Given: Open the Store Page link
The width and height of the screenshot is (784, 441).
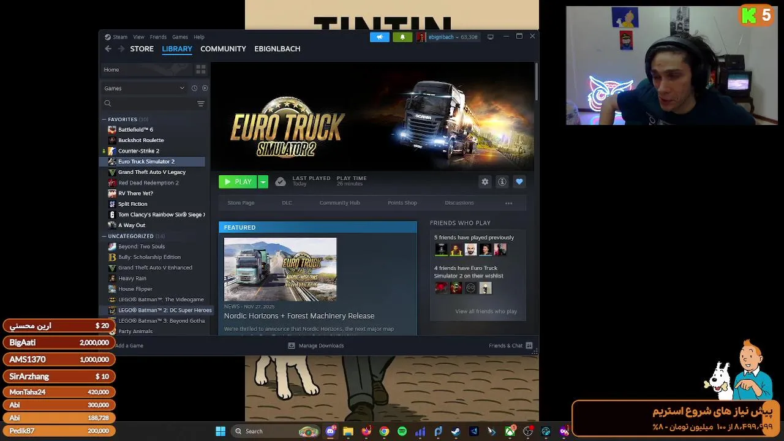Looking at the screenshot, I should 241,203.
